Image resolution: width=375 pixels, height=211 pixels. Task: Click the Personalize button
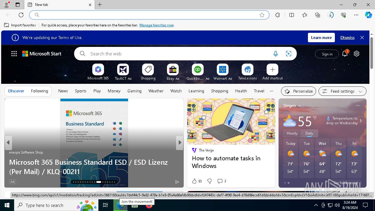(x=299, y=91)
